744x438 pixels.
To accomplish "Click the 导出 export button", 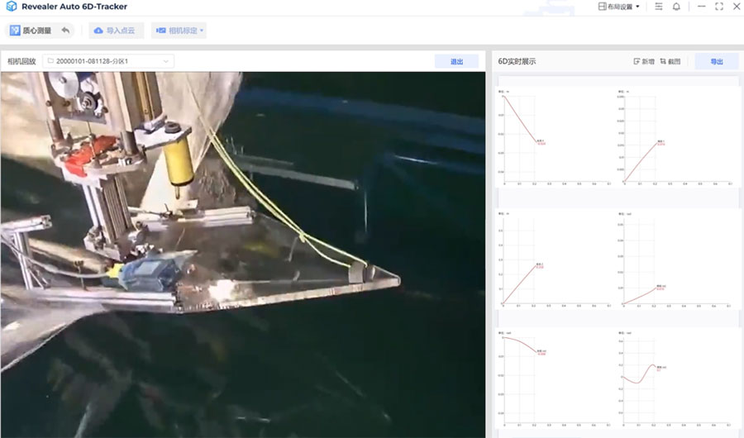I will 717,61.
